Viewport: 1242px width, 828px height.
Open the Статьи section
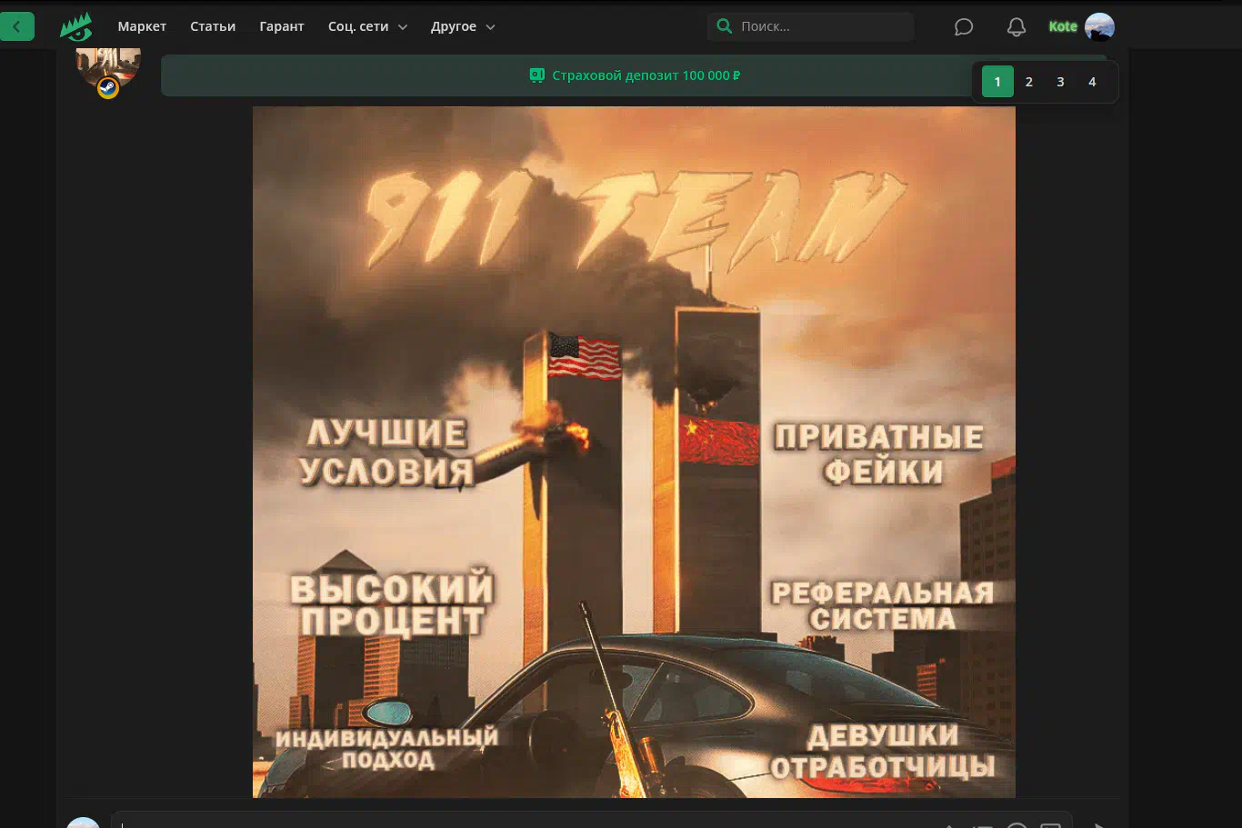click(x=213, y=26)
